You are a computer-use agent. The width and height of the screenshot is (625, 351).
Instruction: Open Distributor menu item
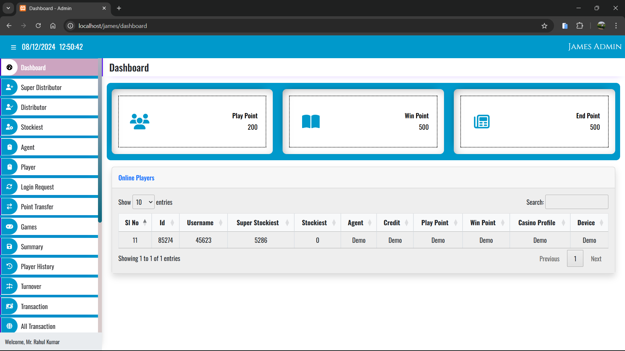(49, 107)
